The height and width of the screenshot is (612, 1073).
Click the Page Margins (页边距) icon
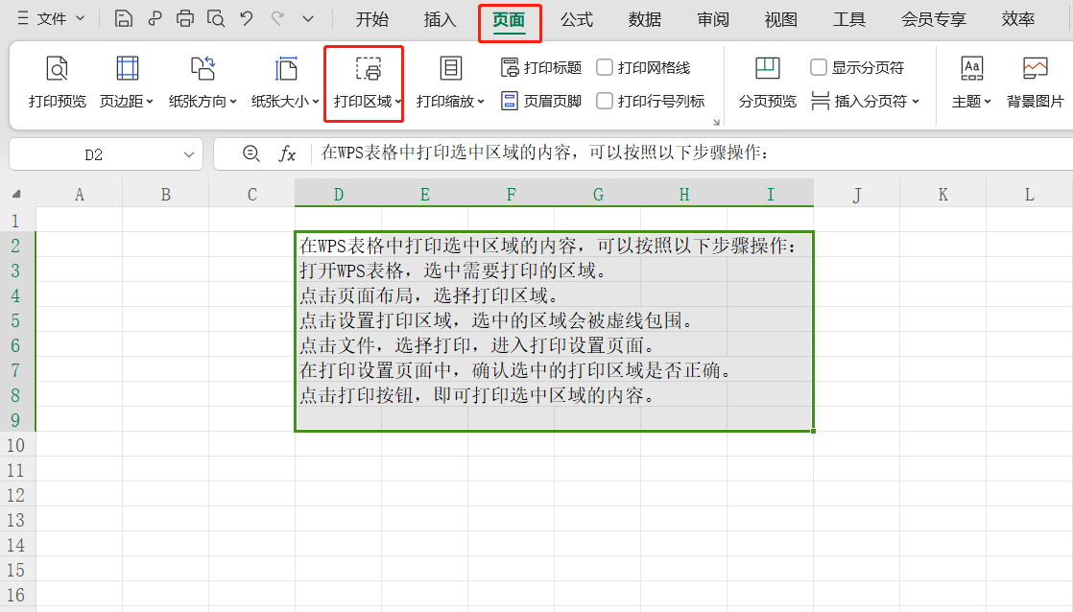(128, 68)
